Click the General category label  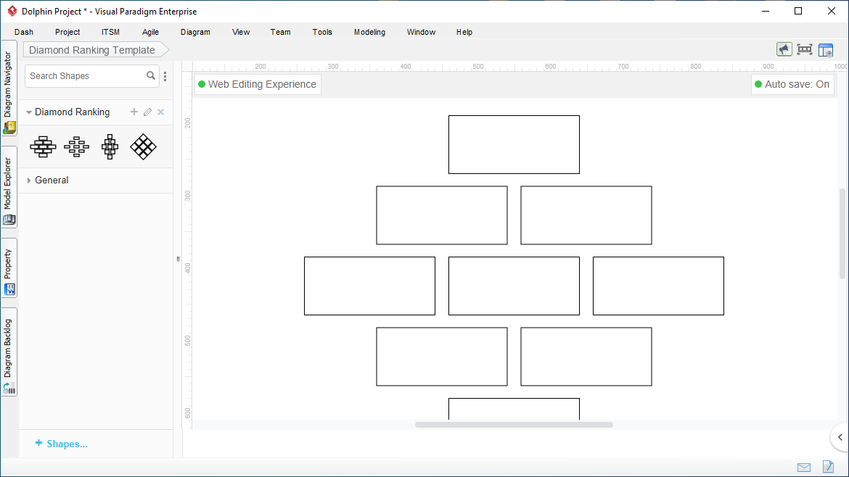pos(52,180)
